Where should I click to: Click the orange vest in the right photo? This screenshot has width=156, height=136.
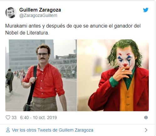tap(127, 96)
